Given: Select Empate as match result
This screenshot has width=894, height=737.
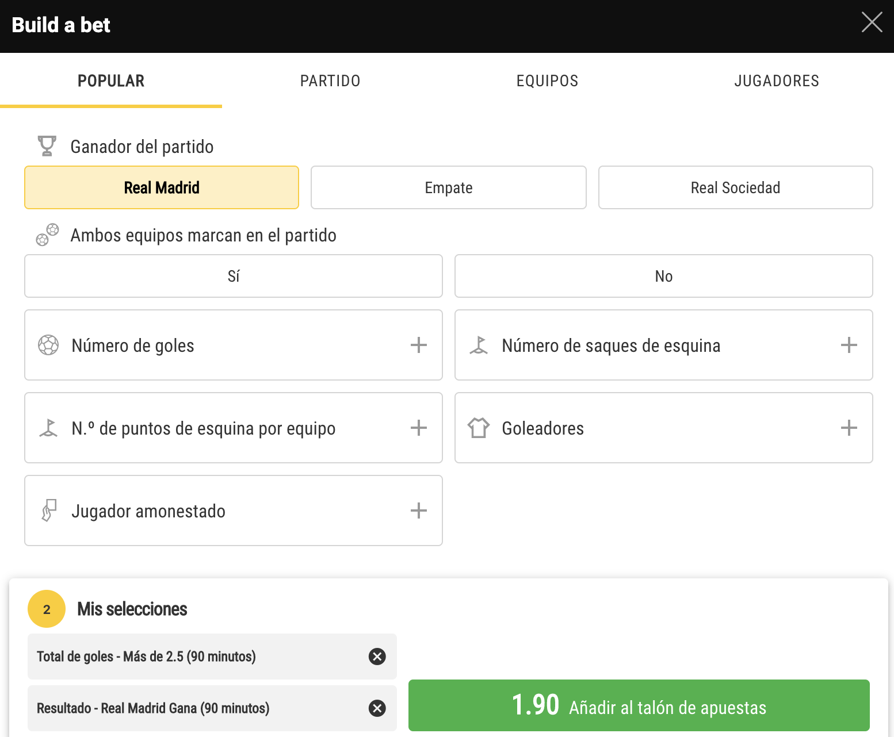Looking at the screenshot, I should (449, 187).
